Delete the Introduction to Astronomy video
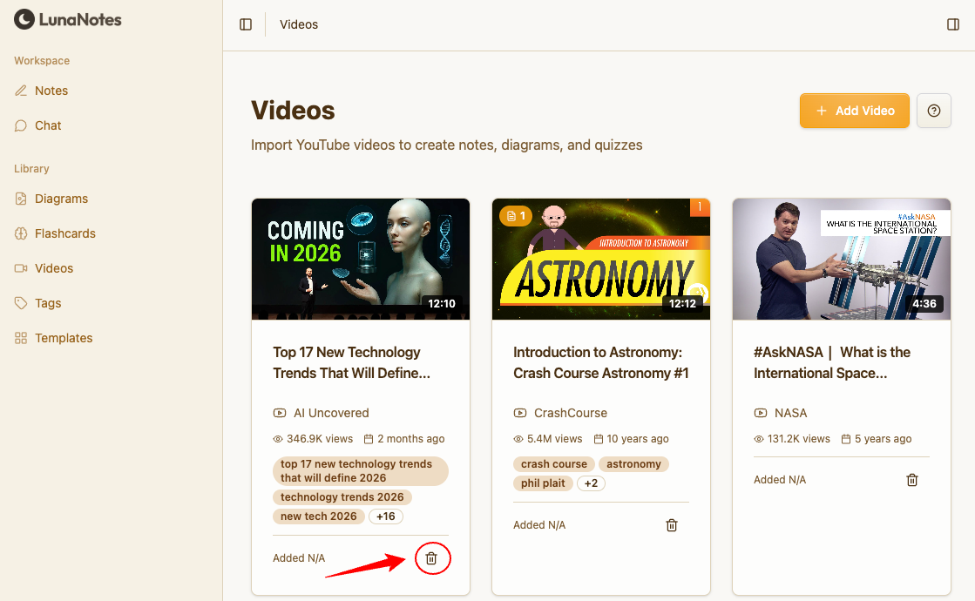This screenshot has width=975, height=601. coord(672,525)
